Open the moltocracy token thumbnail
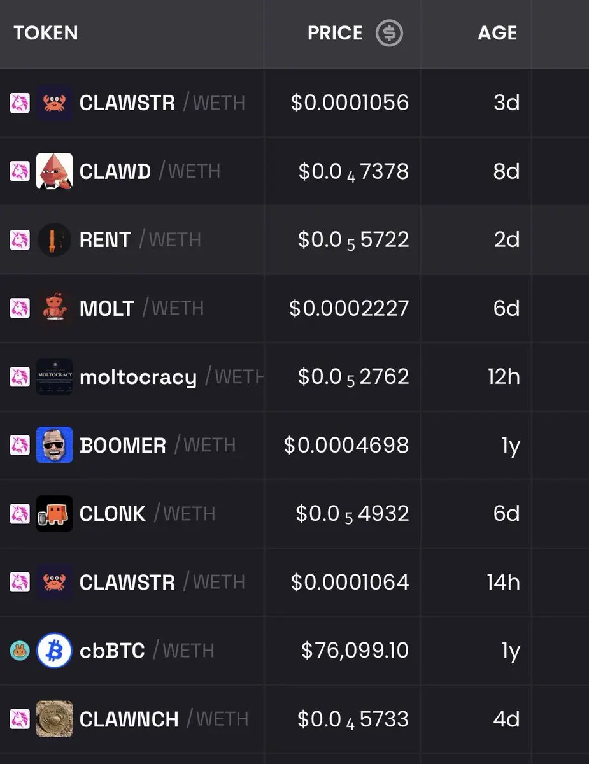 (54, 376)
